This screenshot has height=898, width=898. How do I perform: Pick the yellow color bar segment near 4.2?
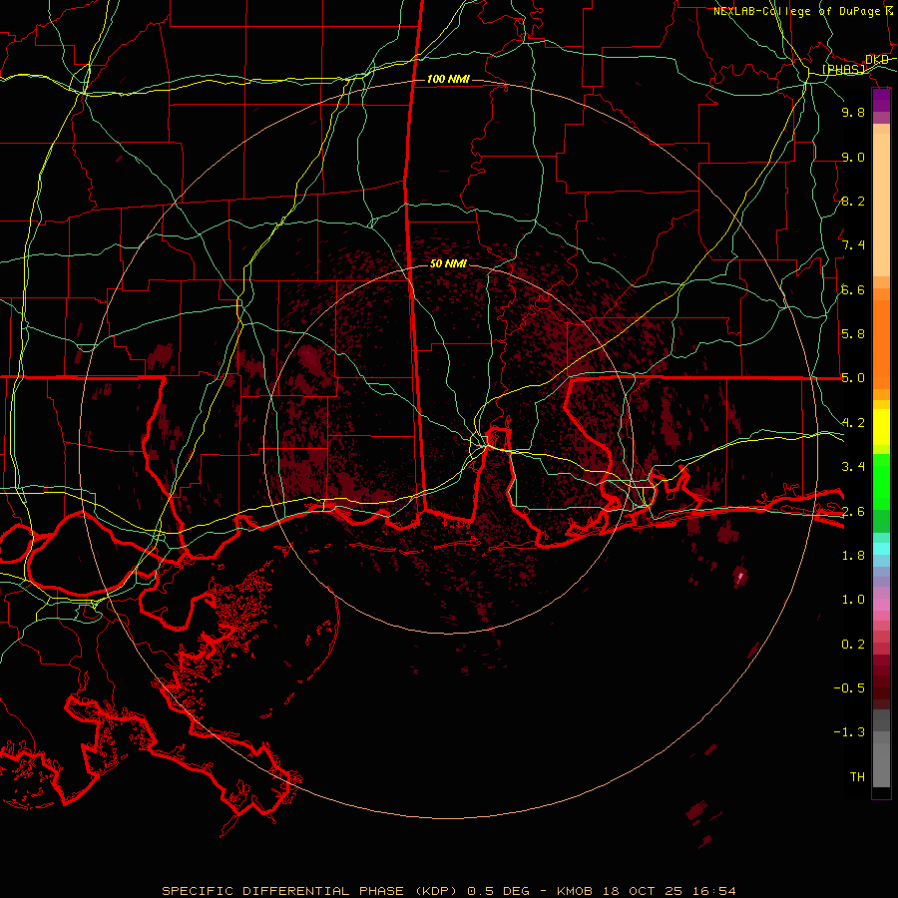point(881,427)
